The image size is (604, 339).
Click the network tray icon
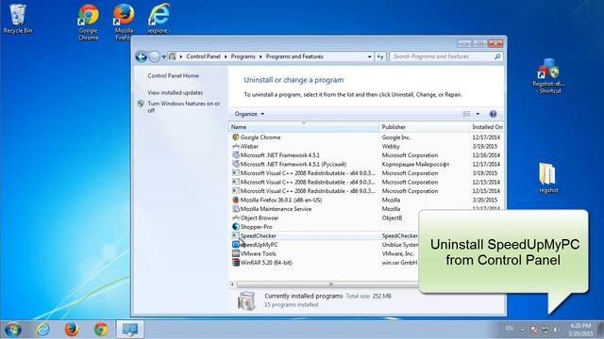coord(545,330)
